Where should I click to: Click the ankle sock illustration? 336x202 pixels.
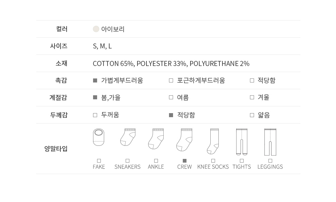click(x=156, y=139)
